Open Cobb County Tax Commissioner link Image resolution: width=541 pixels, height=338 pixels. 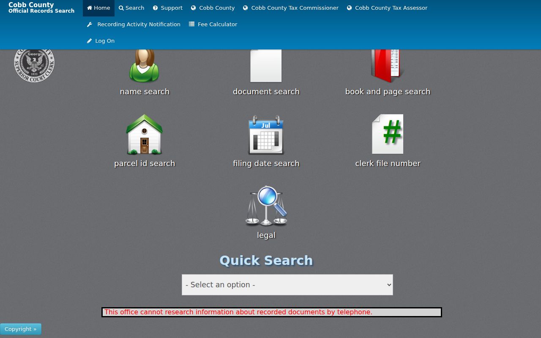291,8
